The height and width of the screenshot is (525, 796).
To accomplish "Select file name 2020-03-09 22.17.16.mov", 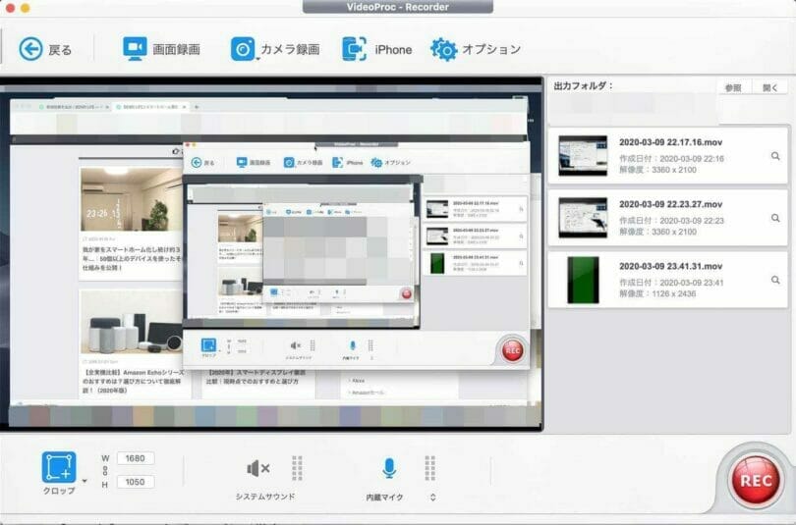I will tap(670, 142).
